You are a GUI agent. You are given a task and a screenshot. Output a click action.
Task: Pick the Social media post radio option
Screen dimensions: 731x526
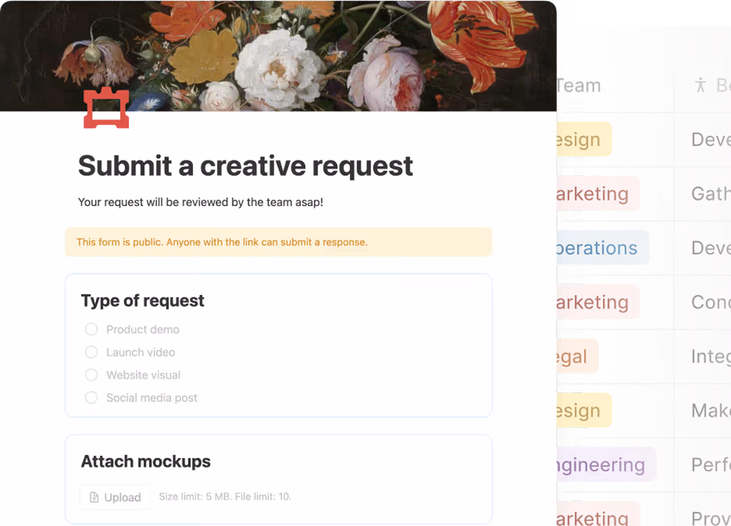coord(91,398)
